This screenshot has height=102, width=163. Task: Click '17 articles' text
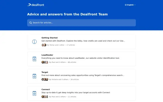tap(71, 45)
